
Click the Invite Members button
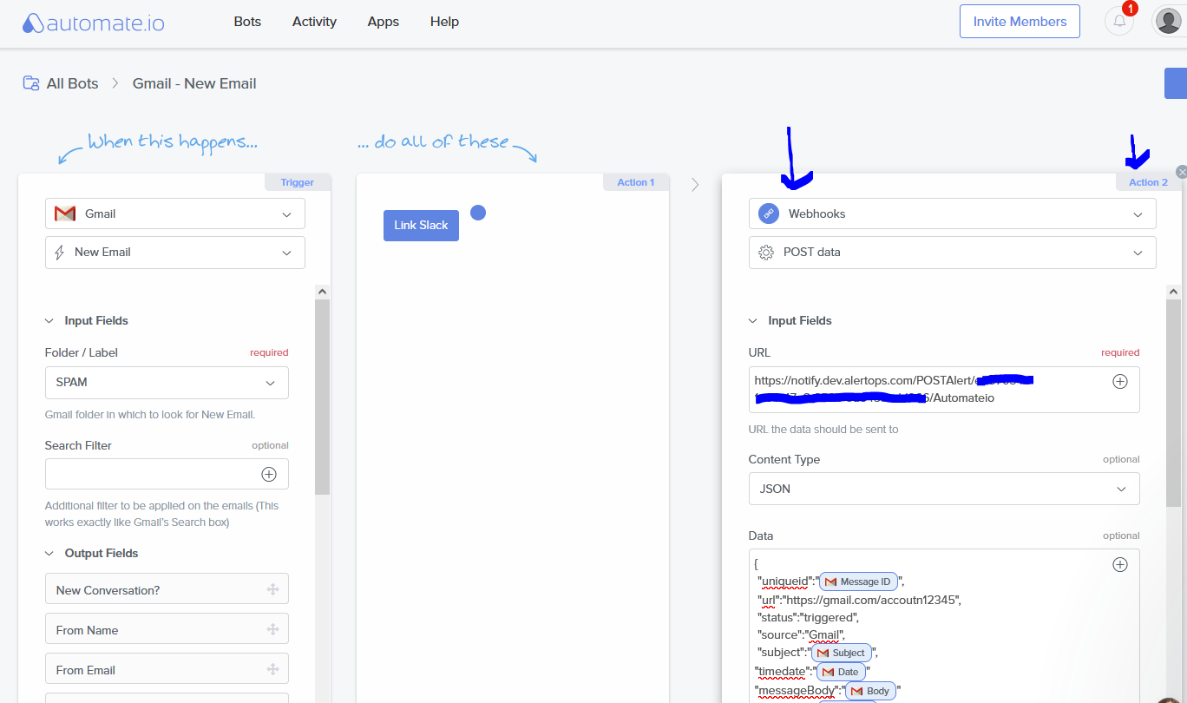(1020, 22)
